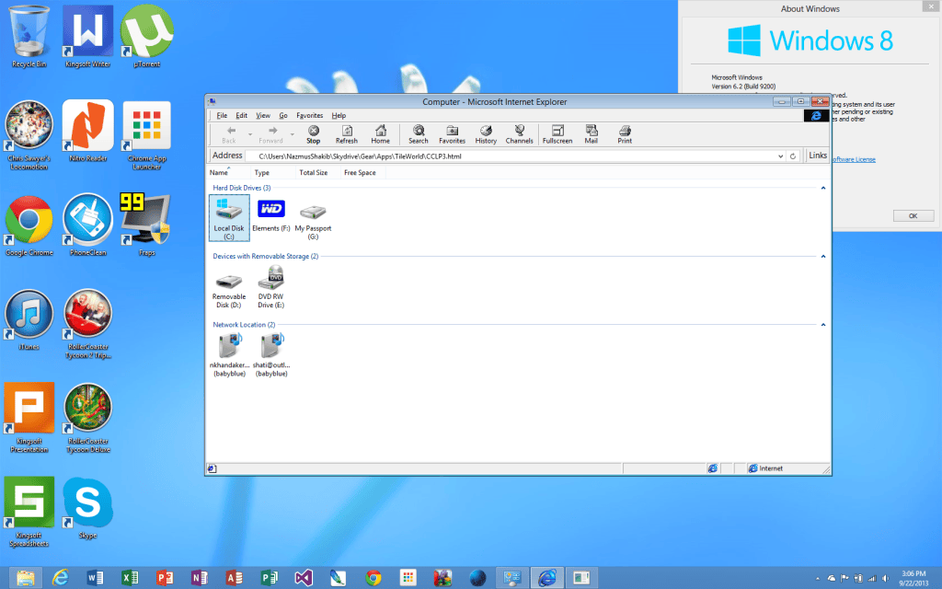Show History from the toolbar
The width and height of the screenshot is (942, 589).
pos(486,134)
